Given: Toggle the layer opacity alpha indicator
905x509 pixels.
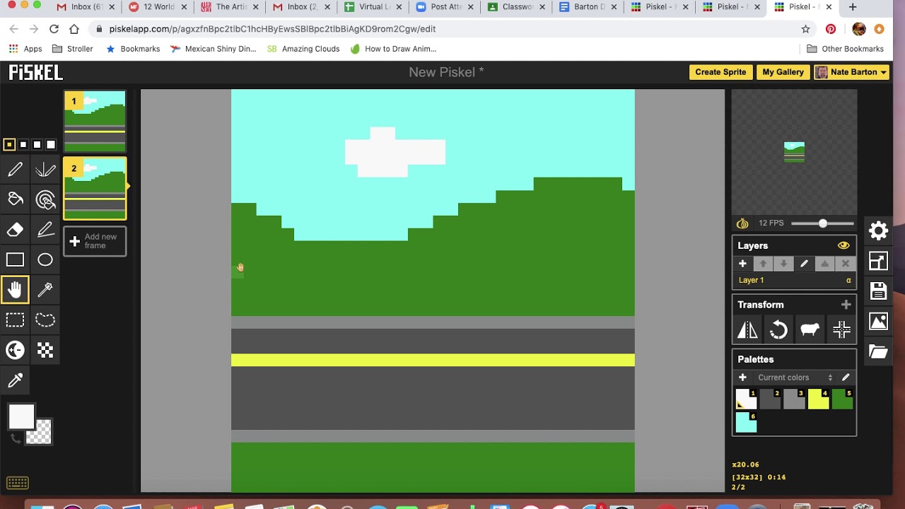Looking at the screenshot, I should tap(848, 281).
